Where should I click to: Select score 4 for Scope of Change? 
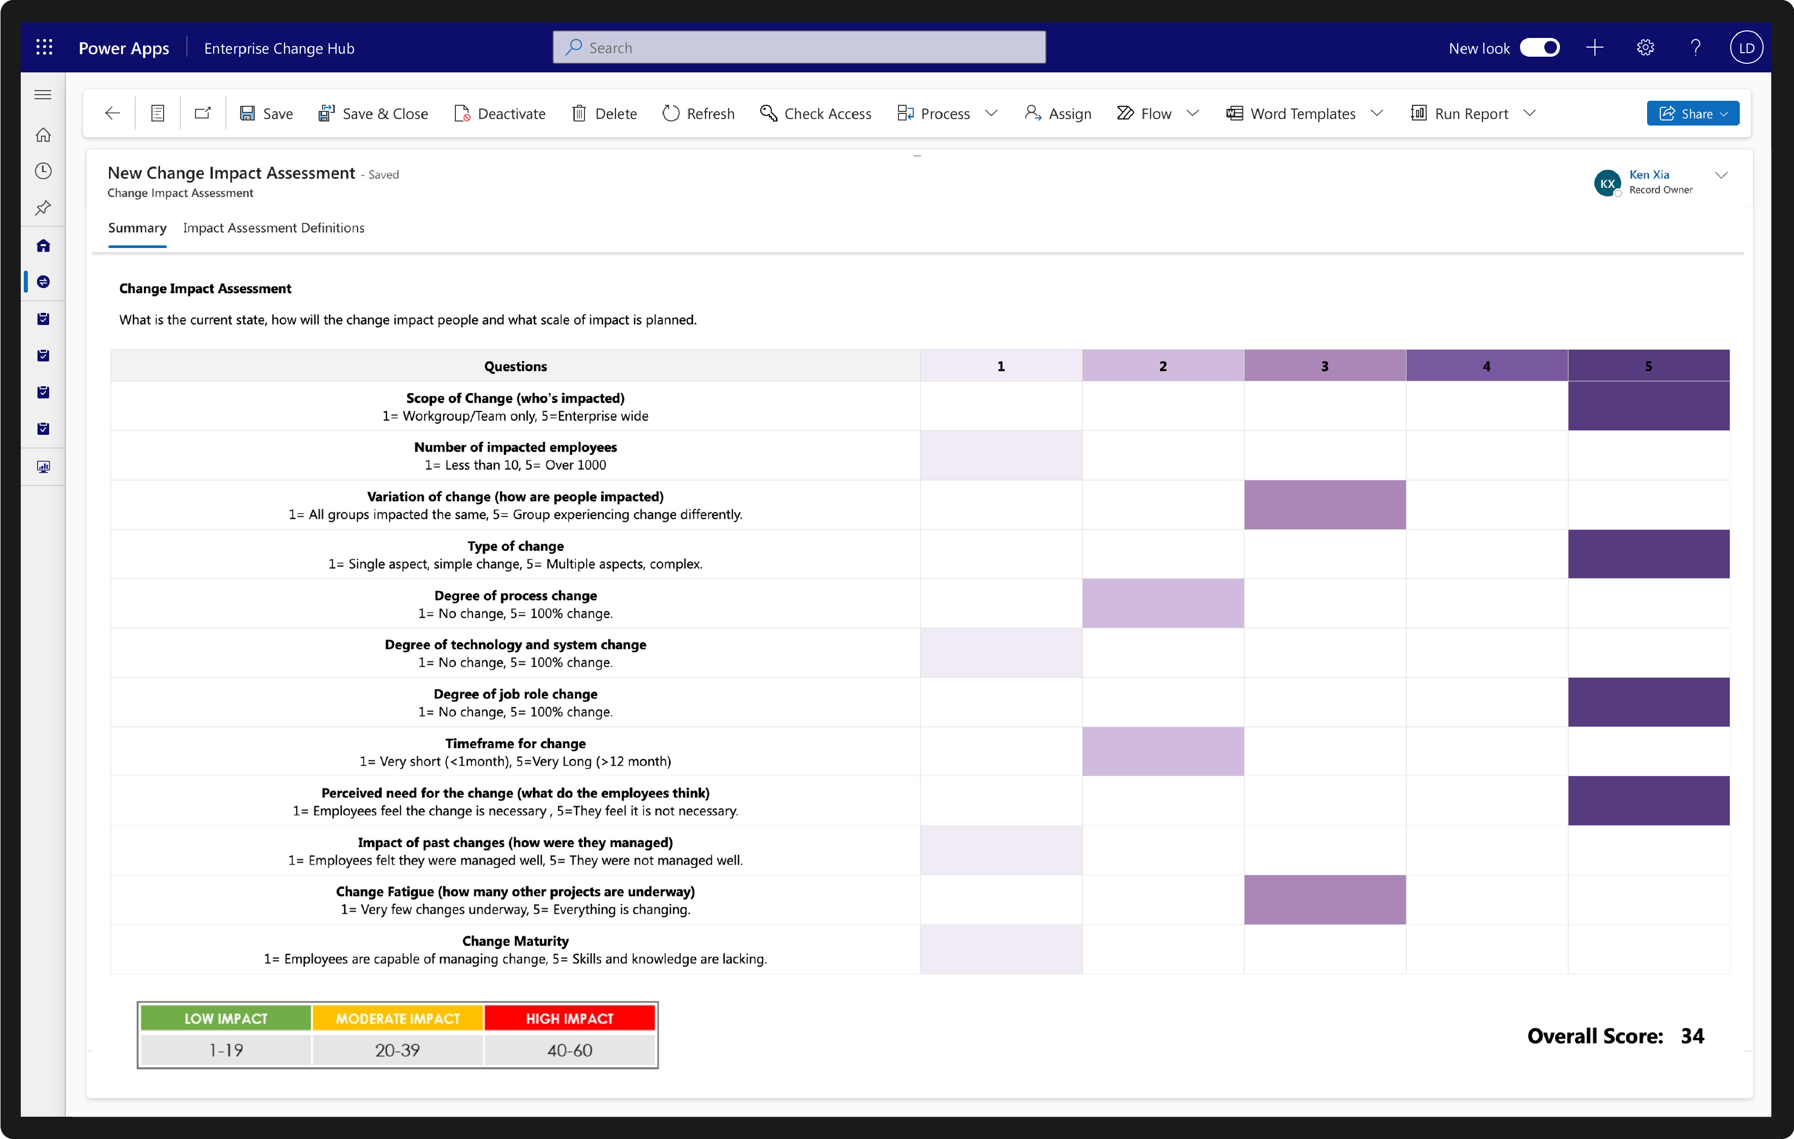pos(1487,406)
